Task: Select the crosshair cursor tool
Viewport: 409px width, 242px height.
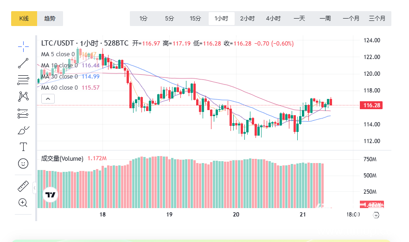Action: 23,46
